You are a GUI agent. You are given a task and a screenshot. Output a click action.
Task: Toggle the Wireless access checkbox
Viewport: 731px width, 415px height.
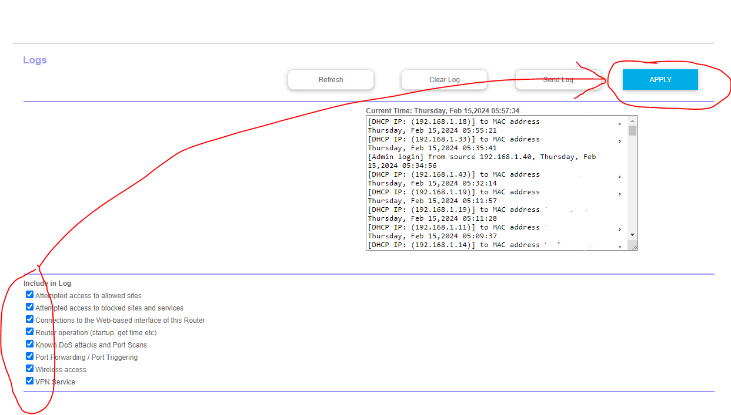(x=30, y=369)
